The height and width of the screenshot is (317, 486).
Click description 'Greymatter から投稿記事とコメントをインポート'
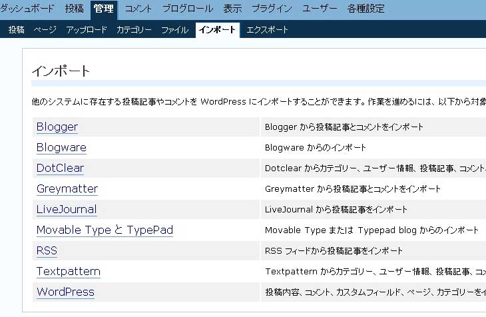point(353,189)
